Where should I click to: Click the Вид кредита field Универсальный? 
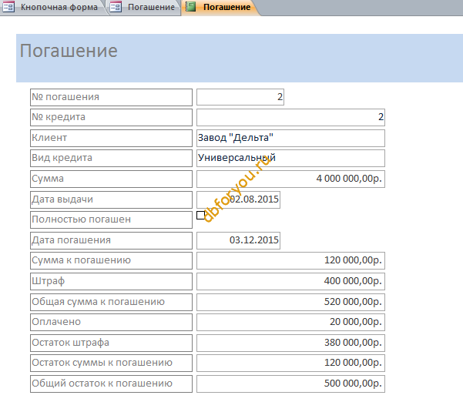290,158
